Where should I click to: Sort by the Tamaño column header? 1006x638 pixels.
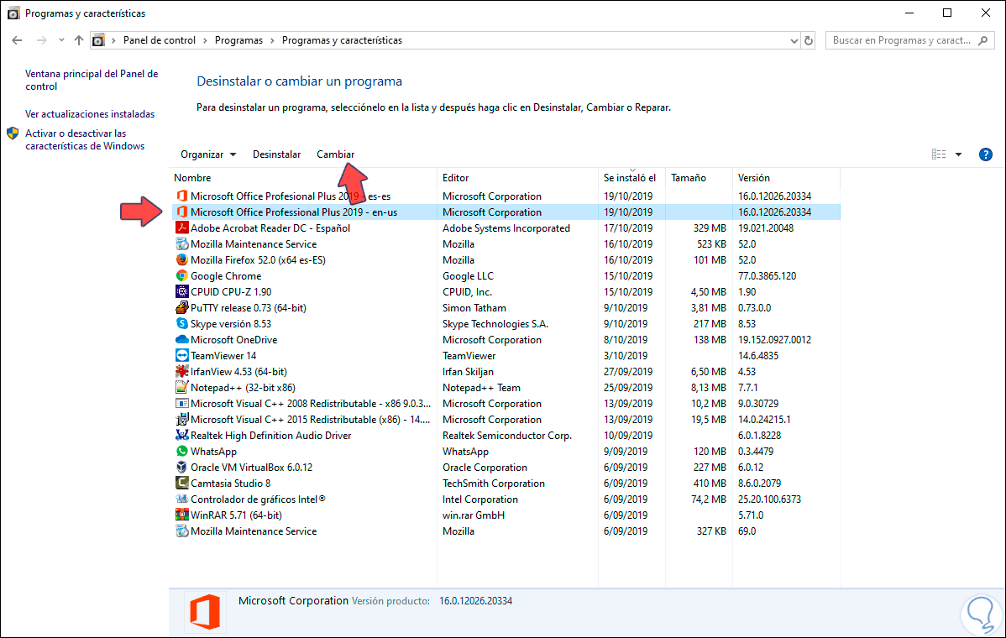point(689,178)
